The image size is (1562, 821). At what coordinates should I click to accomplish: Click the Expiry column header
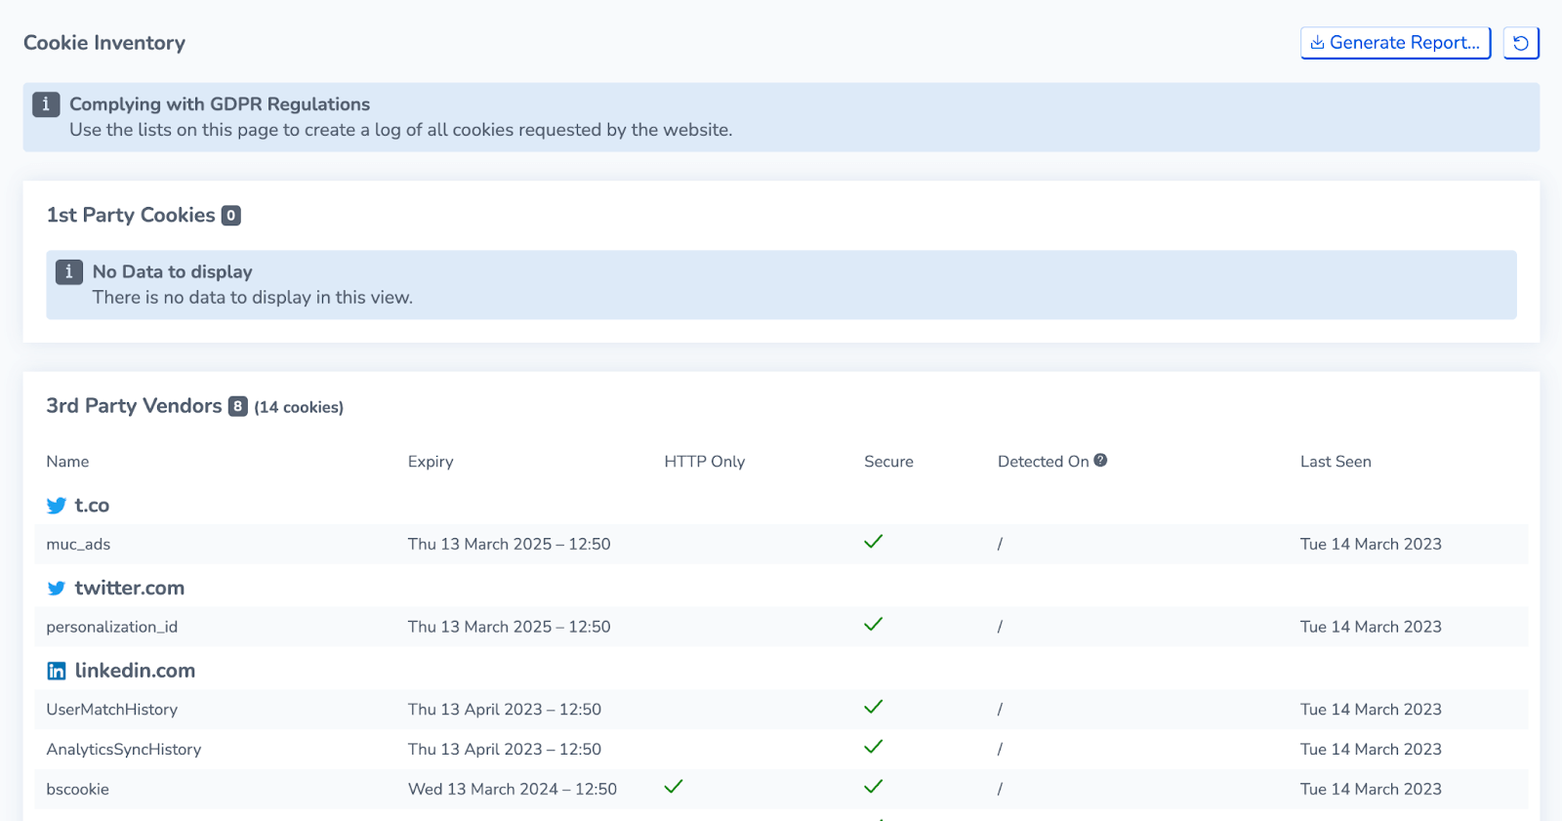click(x=431, y=462)
